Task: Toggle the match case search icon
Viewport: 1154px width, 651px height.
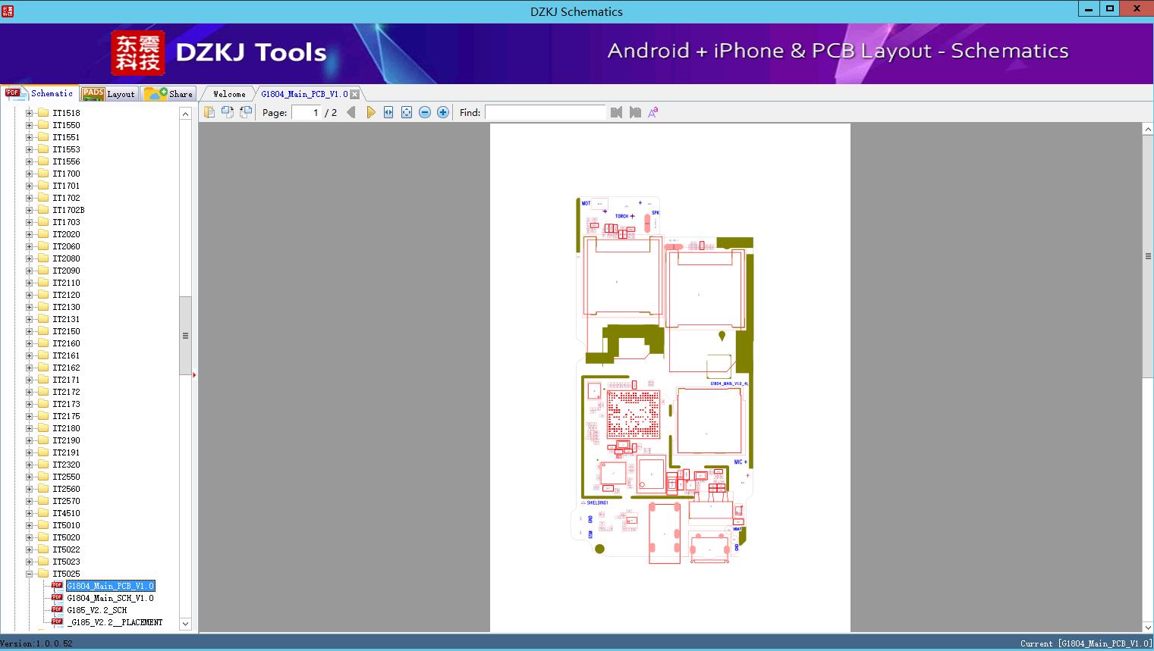Action: pyautogui.click(x=653, y=112)
